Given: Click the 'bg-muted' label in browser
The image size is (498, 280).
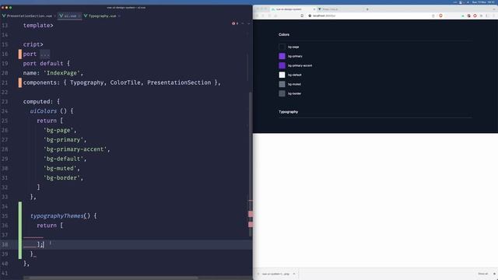Looking at the screenshot, I should pos(294,84).
